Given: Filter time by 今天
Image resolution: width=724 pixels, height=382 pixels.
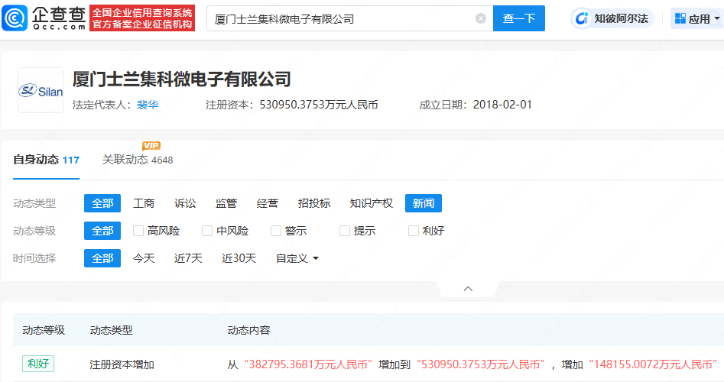Looking at the screenshot, I should (144, 258).
